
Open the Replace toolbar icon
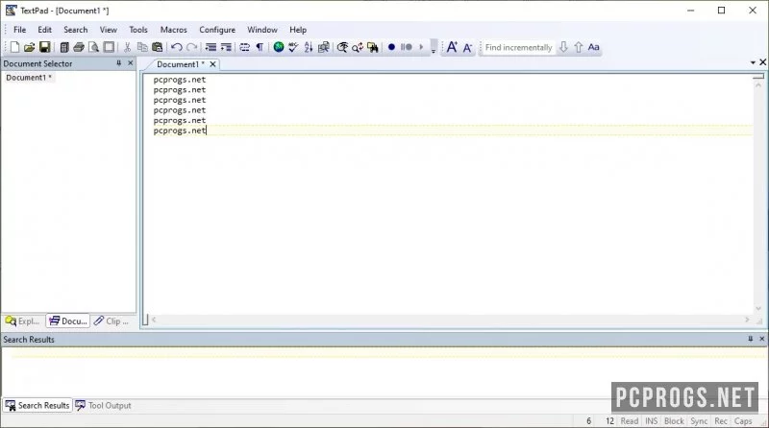click(x=358, y=47)
